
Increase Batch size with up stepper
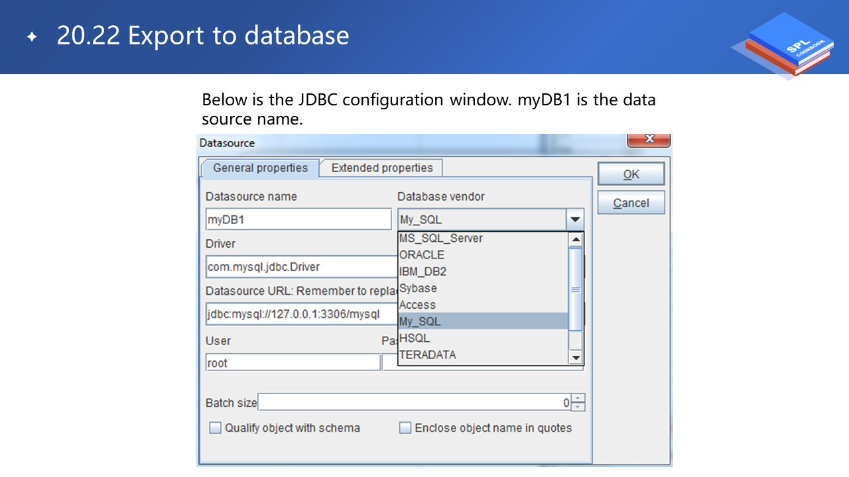(578, 398)
